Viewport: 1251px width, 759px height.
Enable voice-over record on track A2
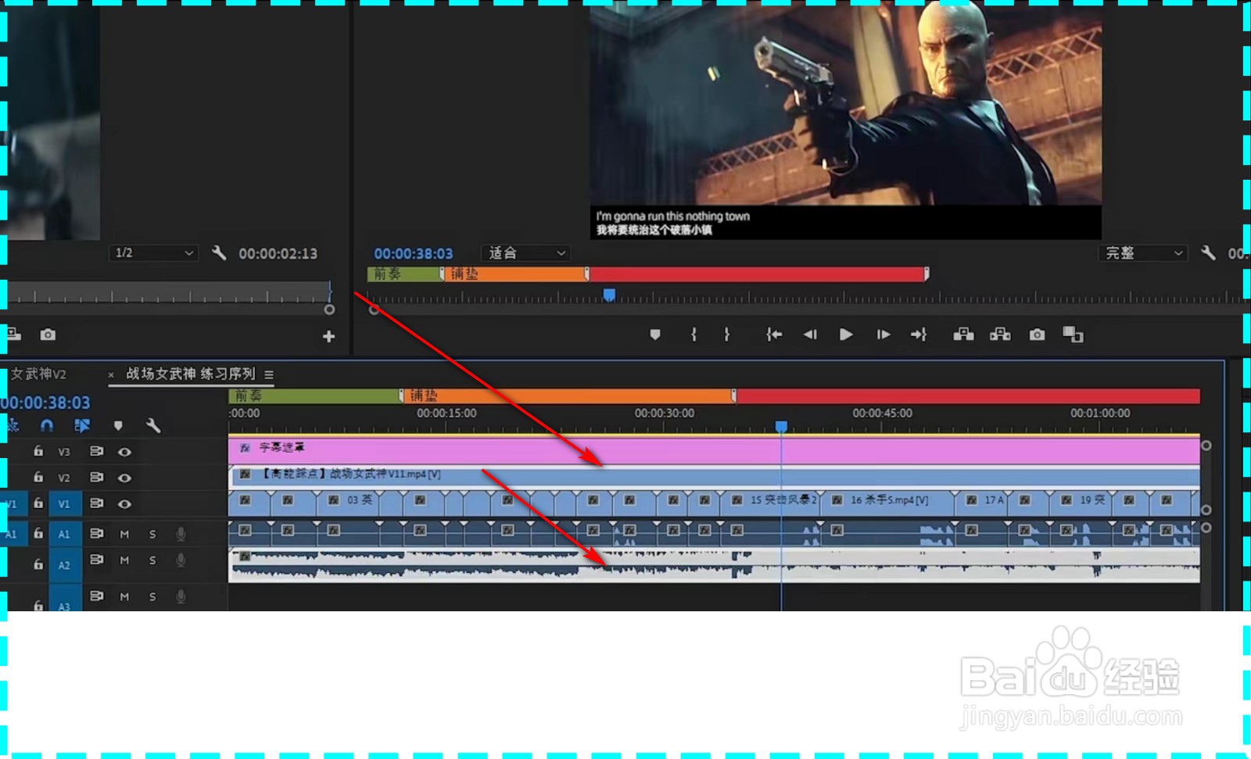(x=181, y=560)
